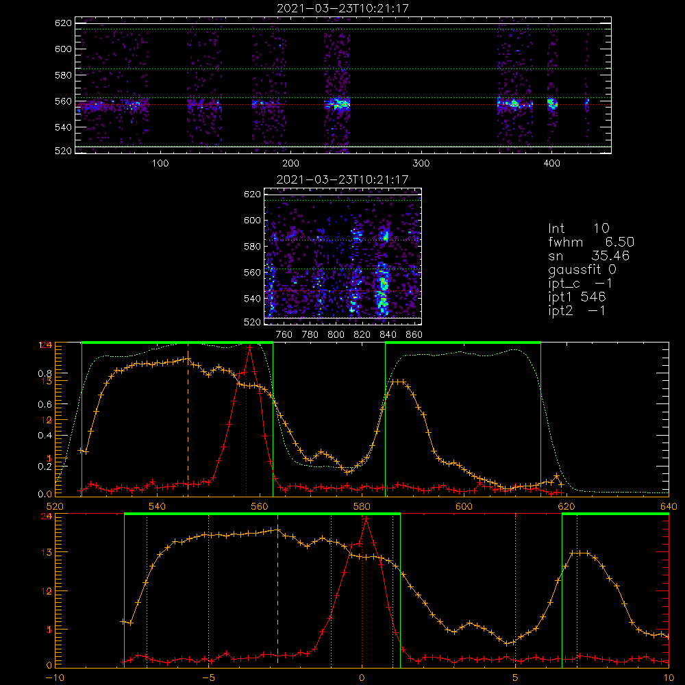Click the red curve peak in the bottom plot
Viewport: 685px width, 685px height.
[x=366, y=519]
